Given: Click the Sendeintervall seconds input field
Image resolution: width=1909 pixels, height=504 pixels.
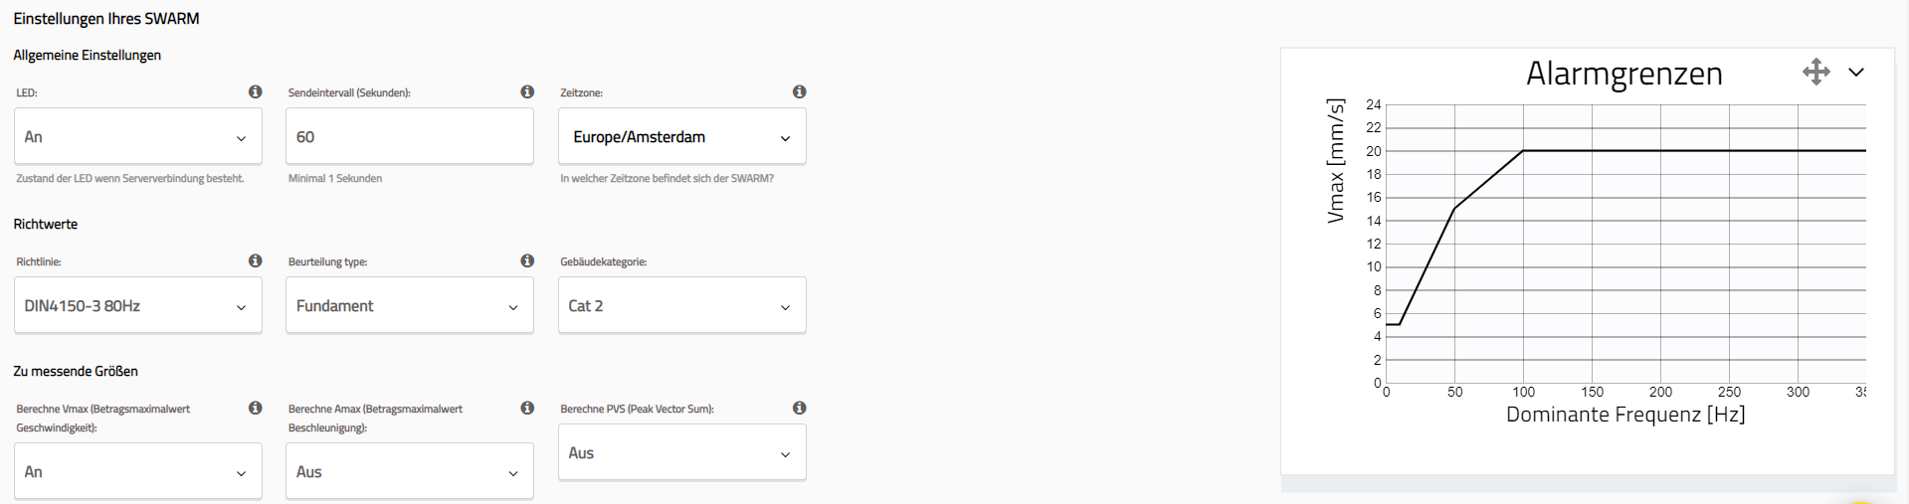Looking at the screenshot, I should 410,136.
